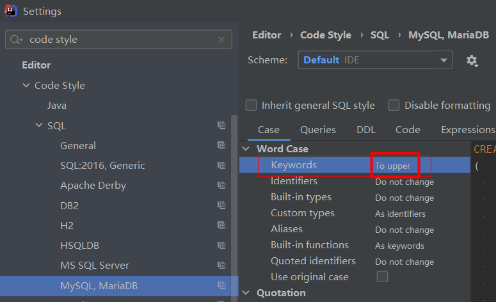Switch to the Code tab
This screenshot has height=302, width=496.
pos(408,130)
